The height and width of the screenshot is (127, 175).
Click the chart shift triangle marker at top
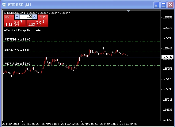click(129, 11)
